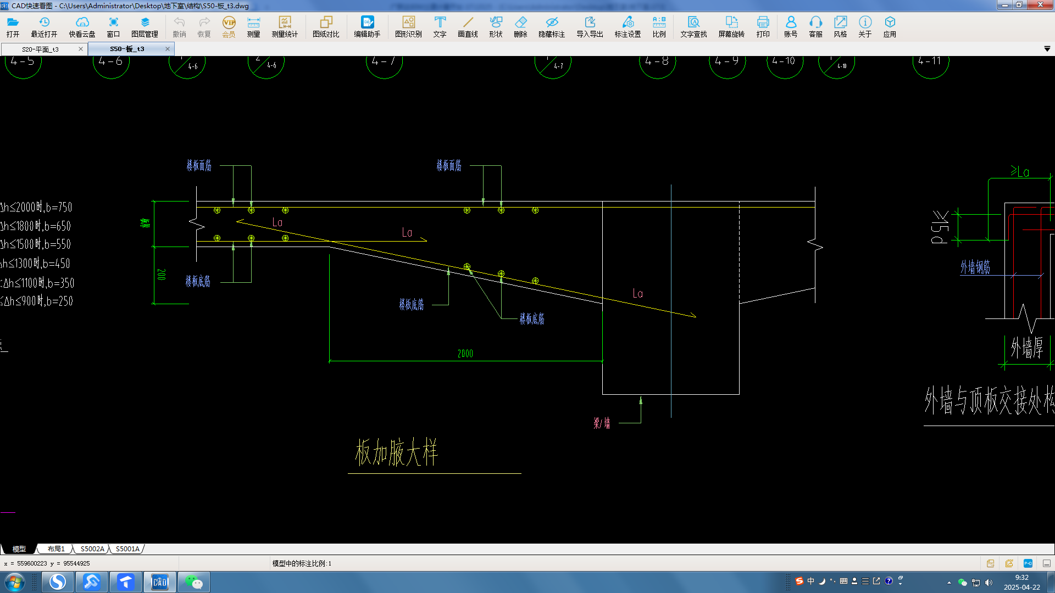Image resolution: width=1055 pixels, height=593 pixels.
Task: Open the S5002A layout tab
Action: click(x=92, y=549)
